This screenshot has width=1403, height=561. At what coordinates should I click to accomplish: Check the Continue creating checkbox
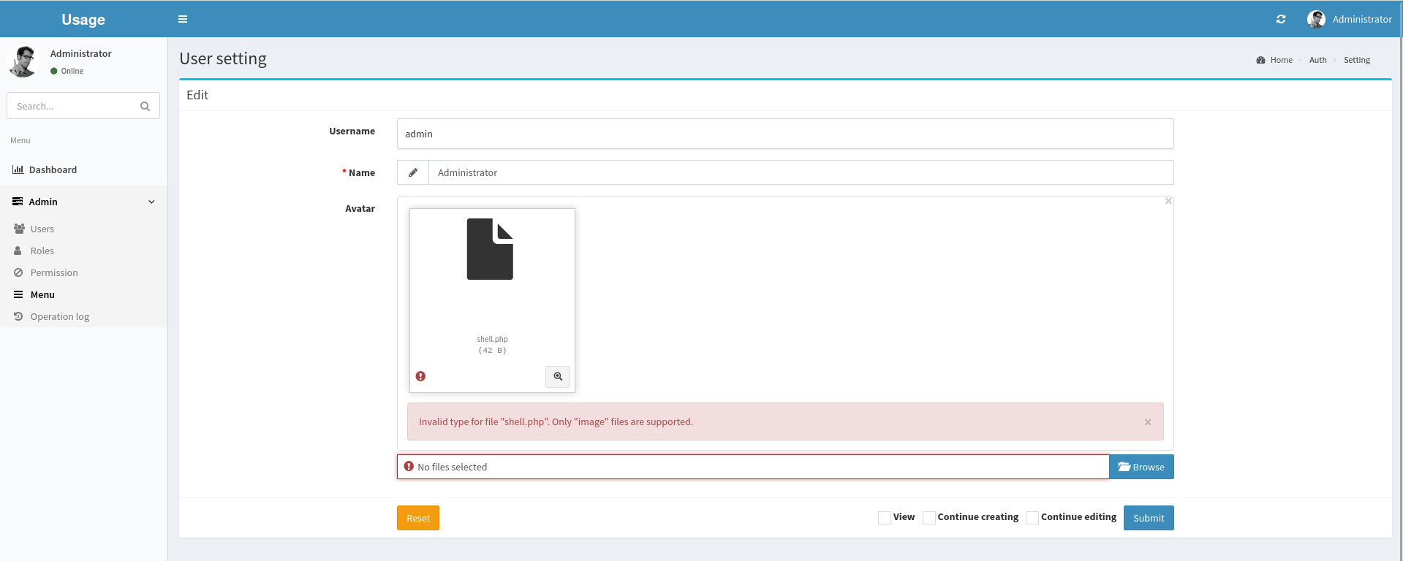click(x=929, y=518)
